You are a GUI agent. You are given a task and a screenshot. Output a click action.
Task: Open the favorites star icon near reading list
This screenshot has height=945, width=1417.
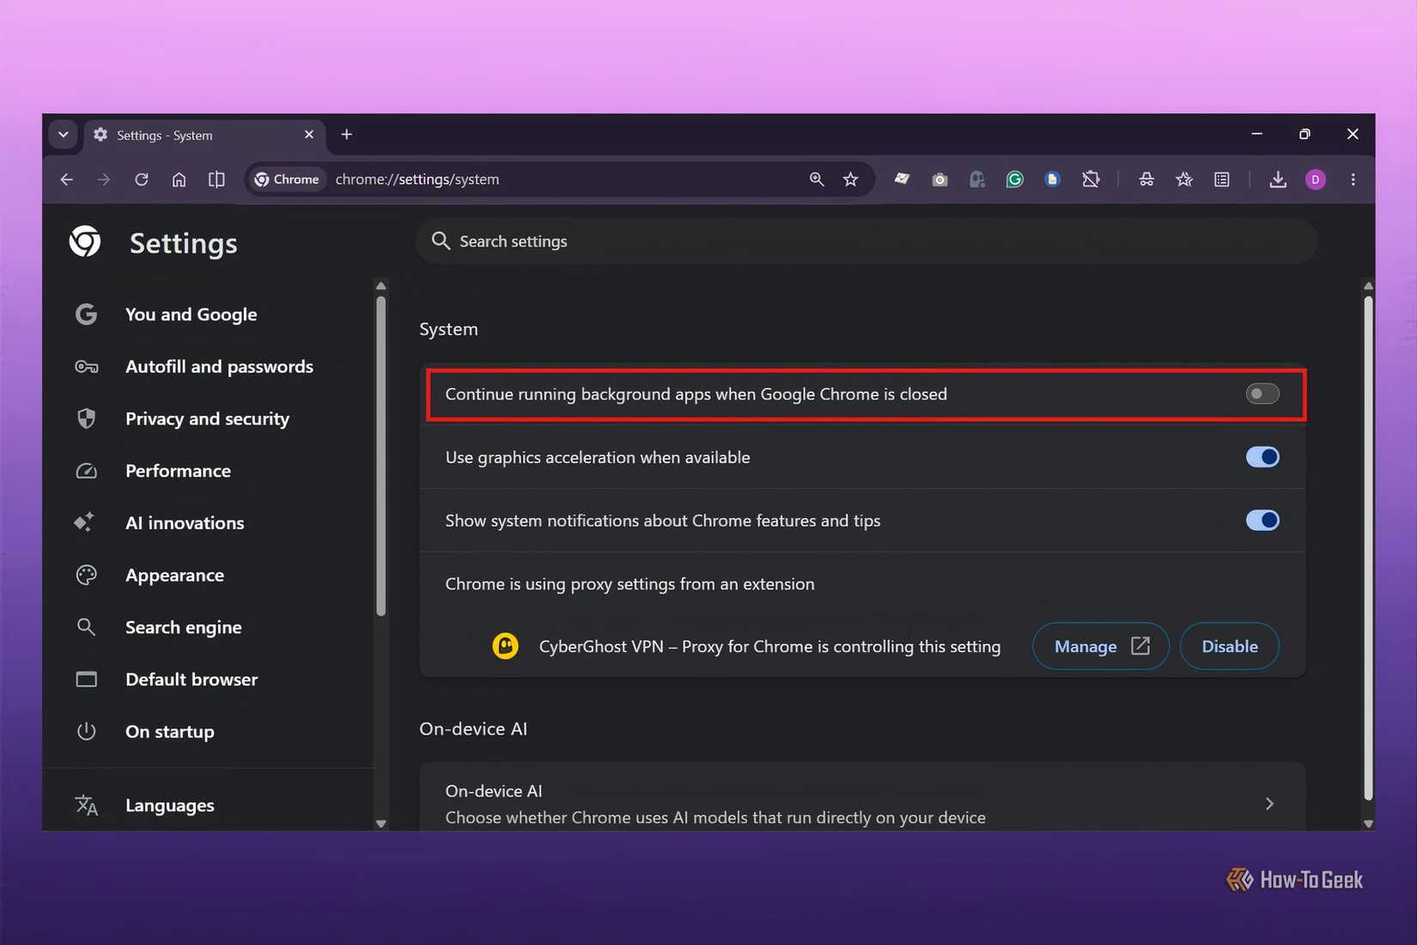(x=1184, y=180)
